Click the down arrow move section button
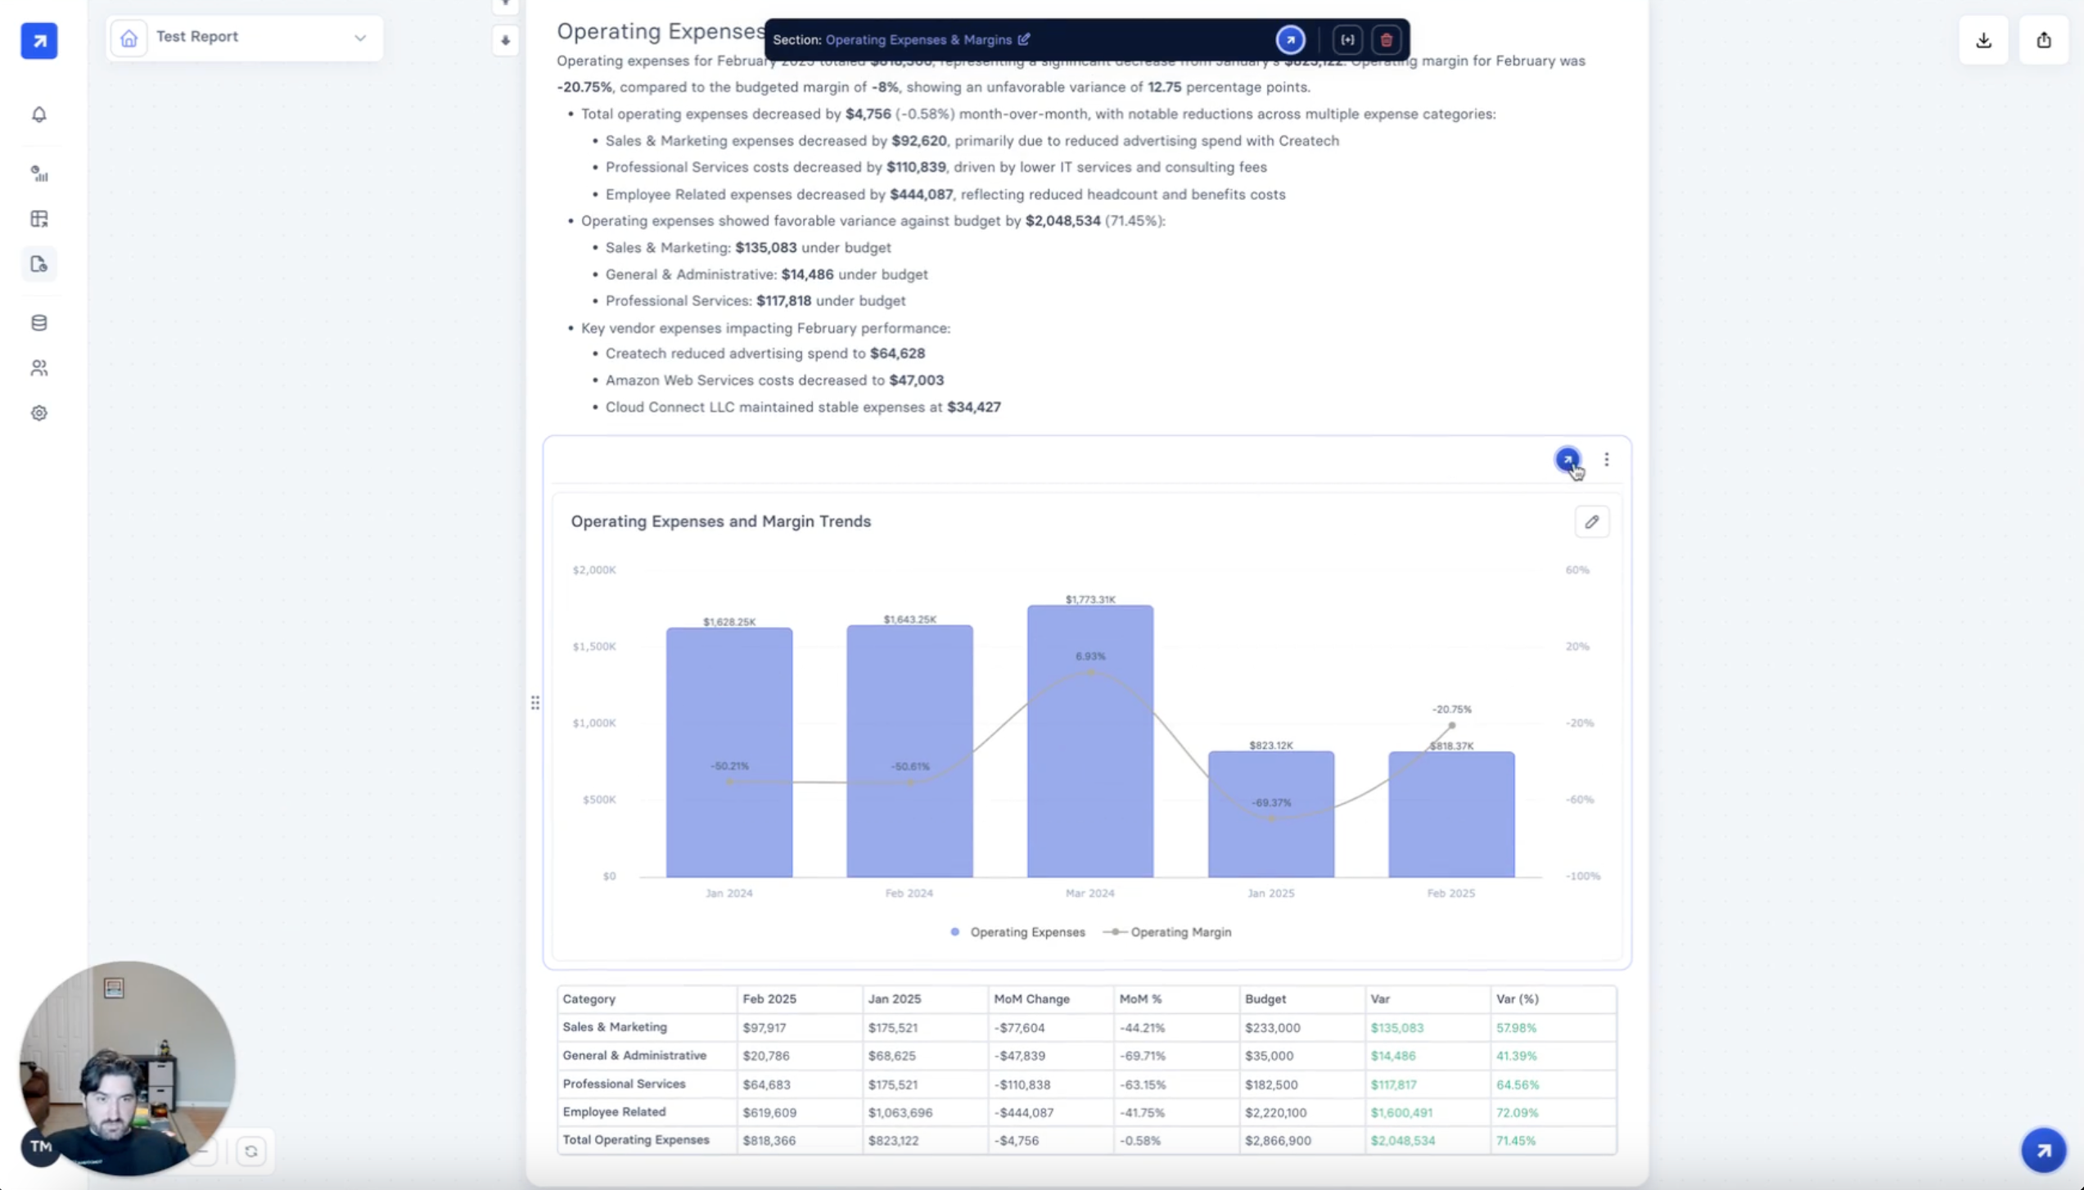2084x1190 pixels. click(x=505, y=40)
